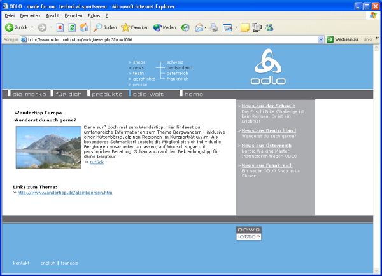Click the newsletter button
The image size is (382, 276).
249,233
